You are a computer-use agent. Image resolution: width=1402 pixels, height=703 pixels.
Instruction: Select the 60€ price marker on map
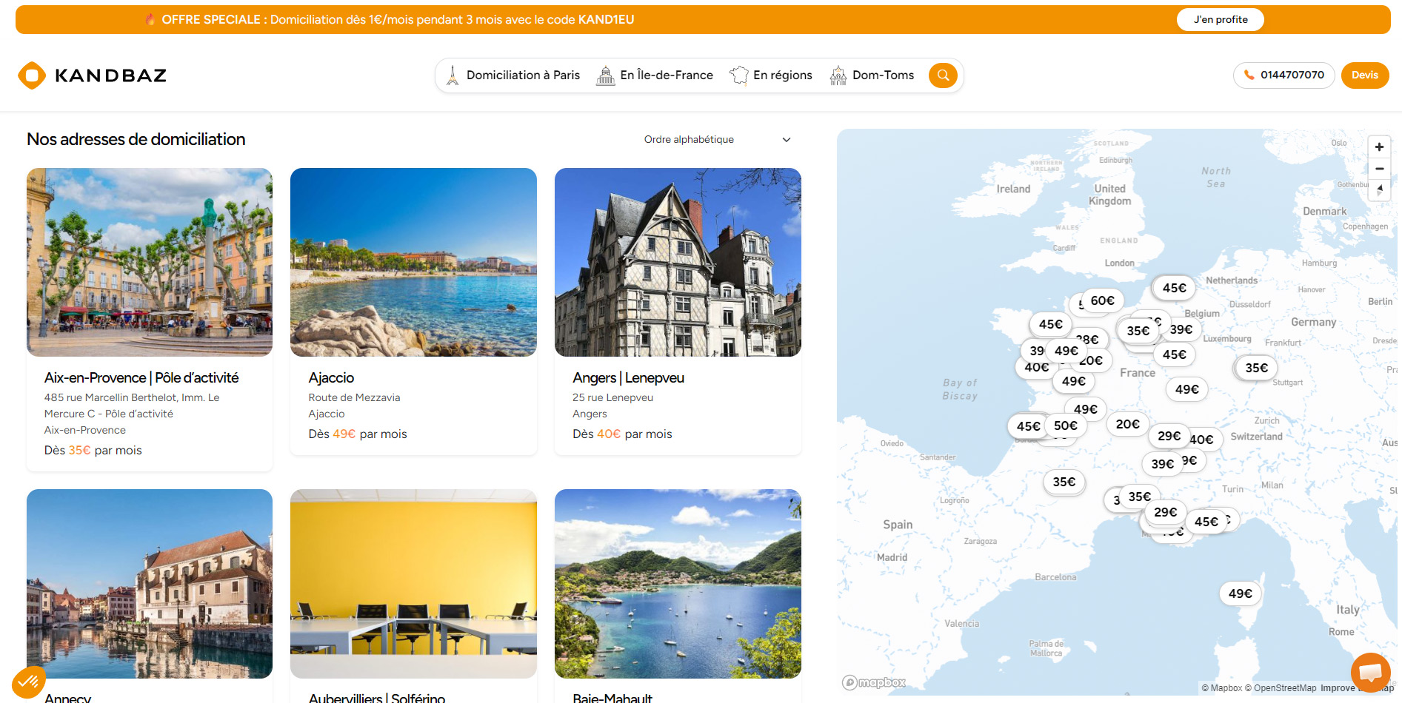pyautogui.click(x=1102, y=300)
